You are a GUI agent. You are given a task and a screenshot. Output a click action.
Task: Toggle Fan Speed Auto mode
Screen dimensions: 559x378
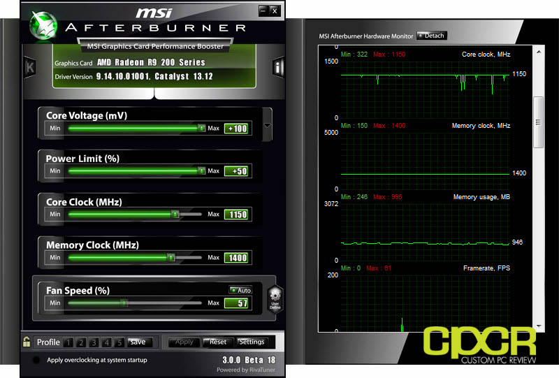(240, 290)
